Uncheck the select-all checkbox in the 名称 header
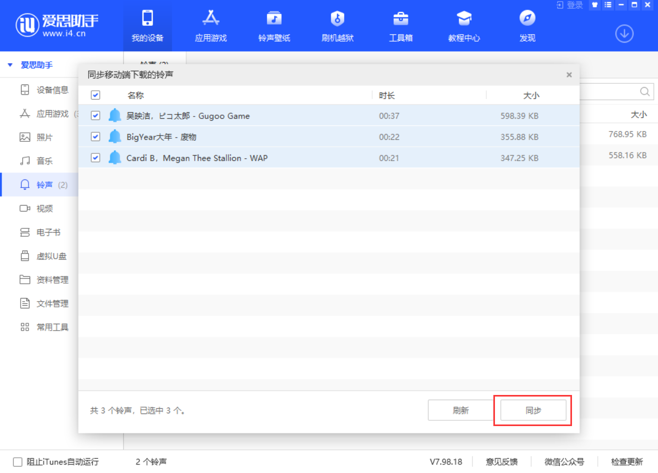 96,95
